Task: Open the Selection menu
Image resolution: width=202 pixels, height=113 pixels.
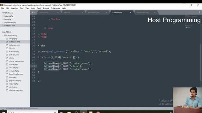Action: (14, 8)
